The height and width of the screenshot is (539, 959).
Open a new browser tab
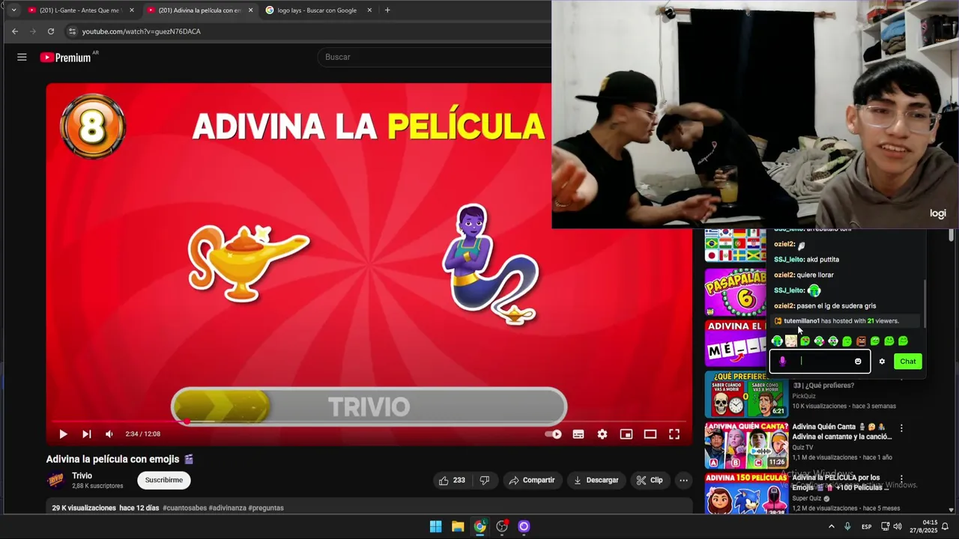(x=387, y=10)
